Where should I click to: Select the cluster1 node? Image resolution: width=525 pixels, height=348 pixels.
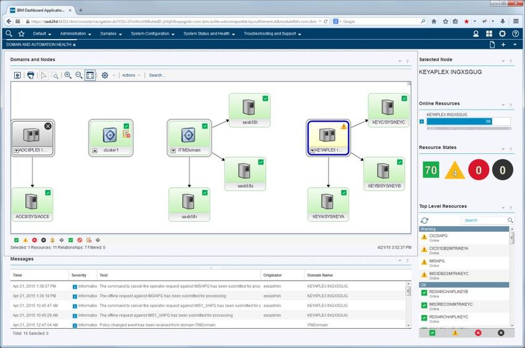(111, 138)
